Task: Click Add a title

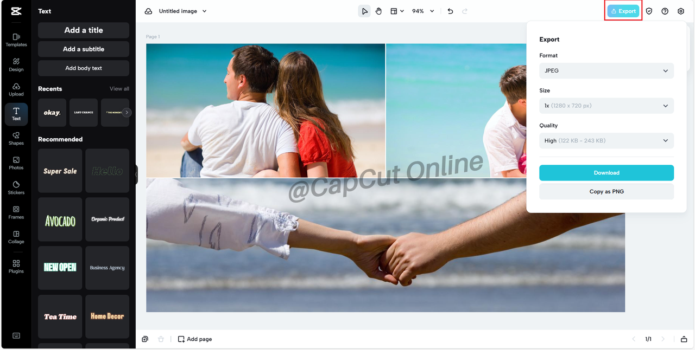Action: tap(84, 30)
